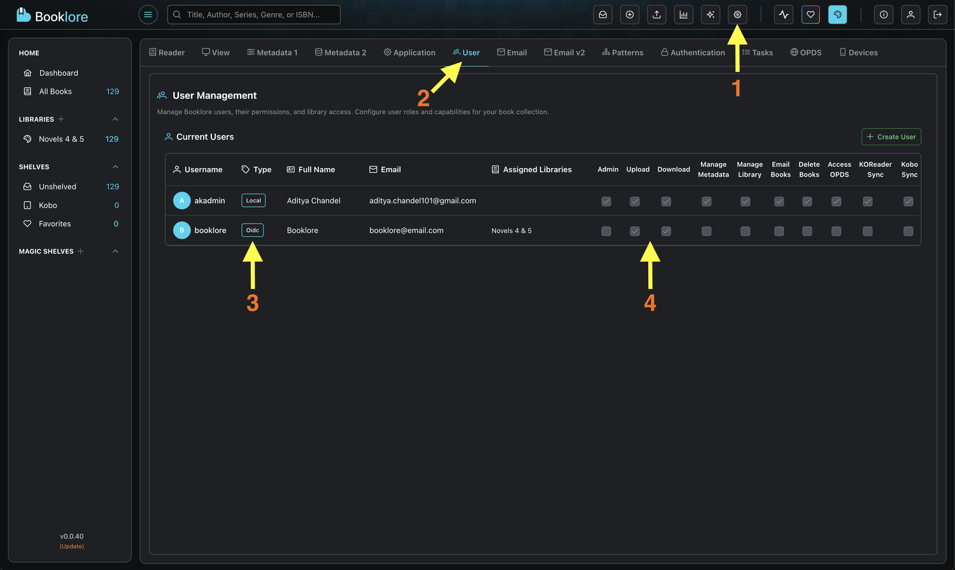The width and height of the screenshot is (955, 570).
Task: Open the settings gear icon in top bar
Action: pos(737,15)
